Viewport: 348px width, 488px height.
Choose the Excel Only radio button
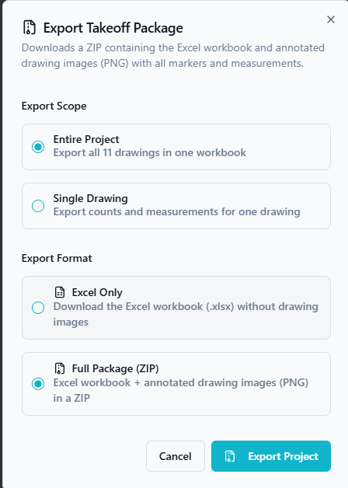(38, 308)
